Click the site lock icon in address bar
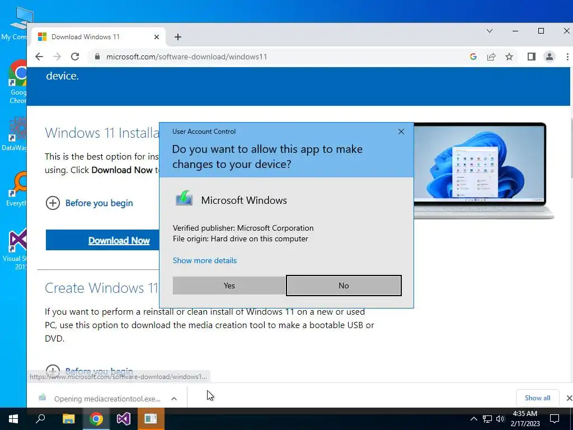Screen dimensions: 573x430 (x=97, y=57)
